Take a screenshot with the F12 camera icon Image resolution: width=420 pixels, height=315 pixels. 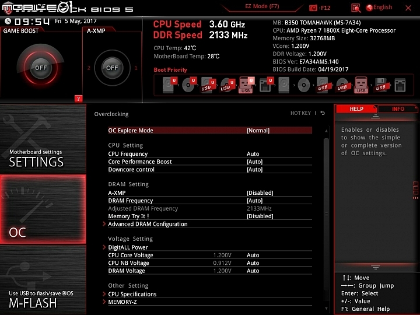(x=313, y=8)
